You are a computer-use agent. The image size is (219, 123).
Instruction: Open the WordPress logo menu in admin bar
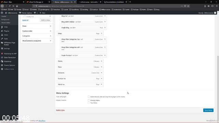(x=2, y=13)
